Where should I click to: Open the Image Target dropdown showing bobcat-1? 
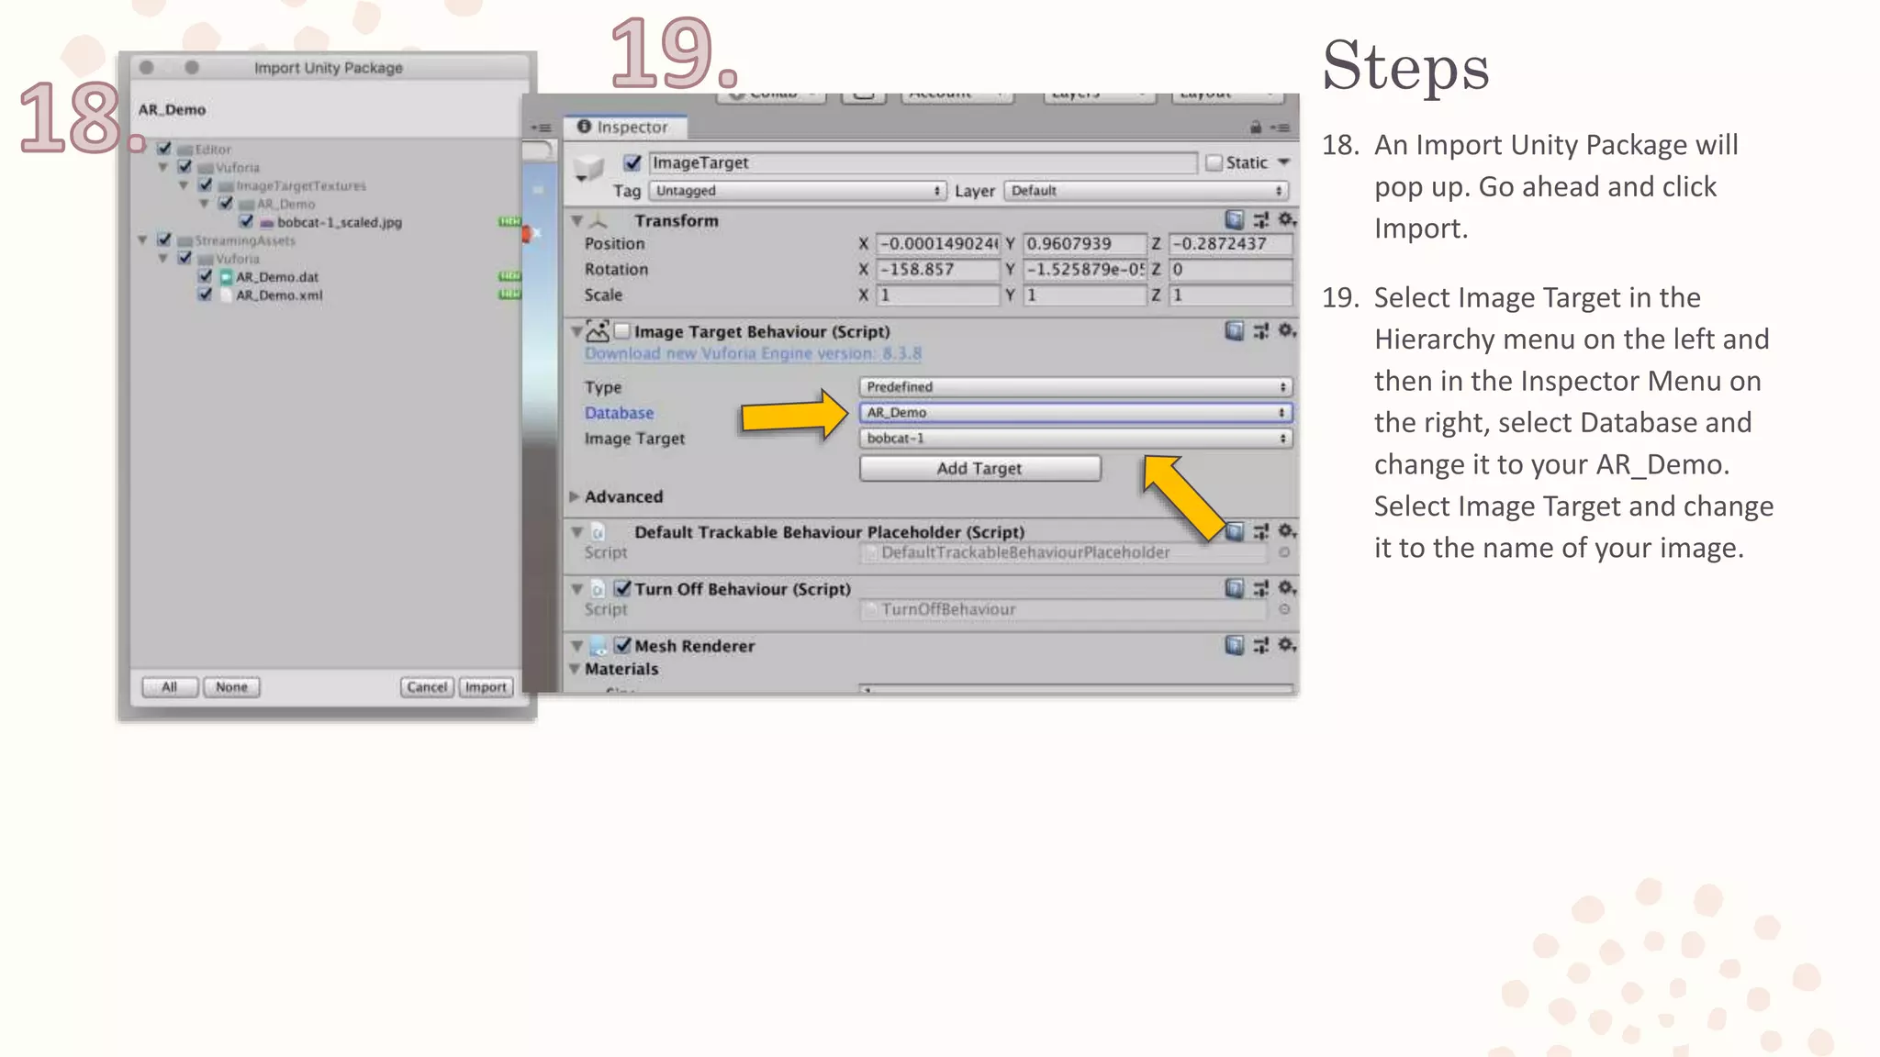pyautogui.click(x=1076, y=439)
